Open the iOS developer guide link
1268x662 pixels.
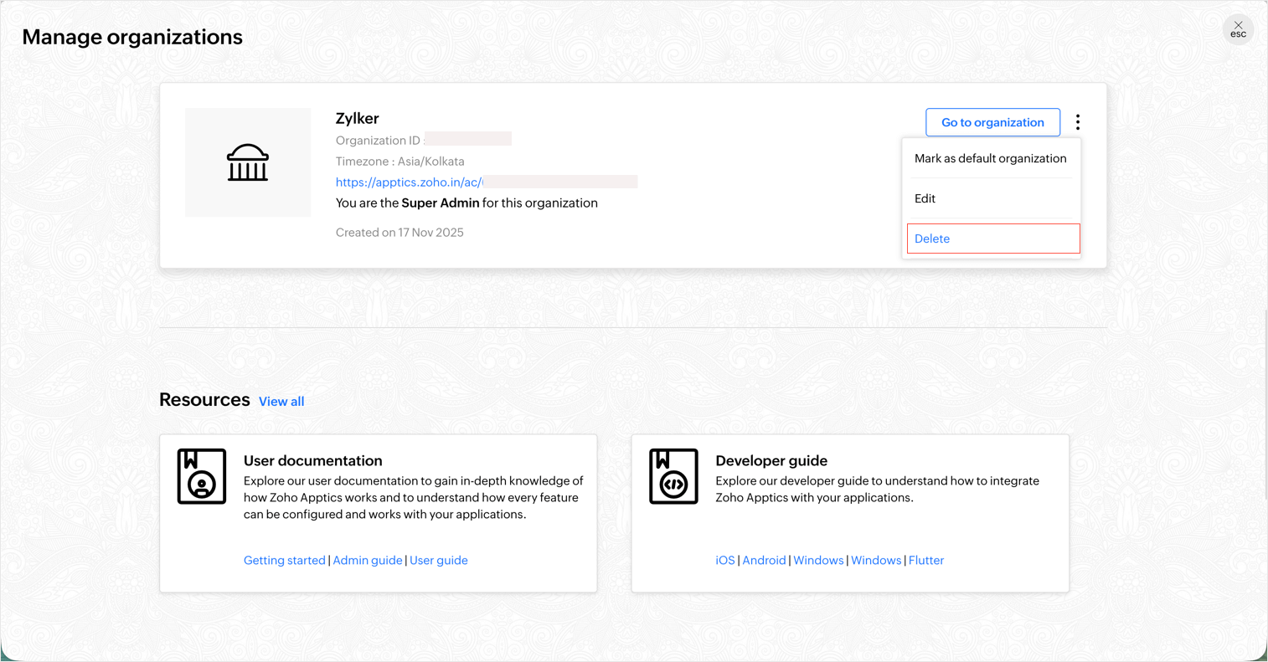click(x=724, y=560)
